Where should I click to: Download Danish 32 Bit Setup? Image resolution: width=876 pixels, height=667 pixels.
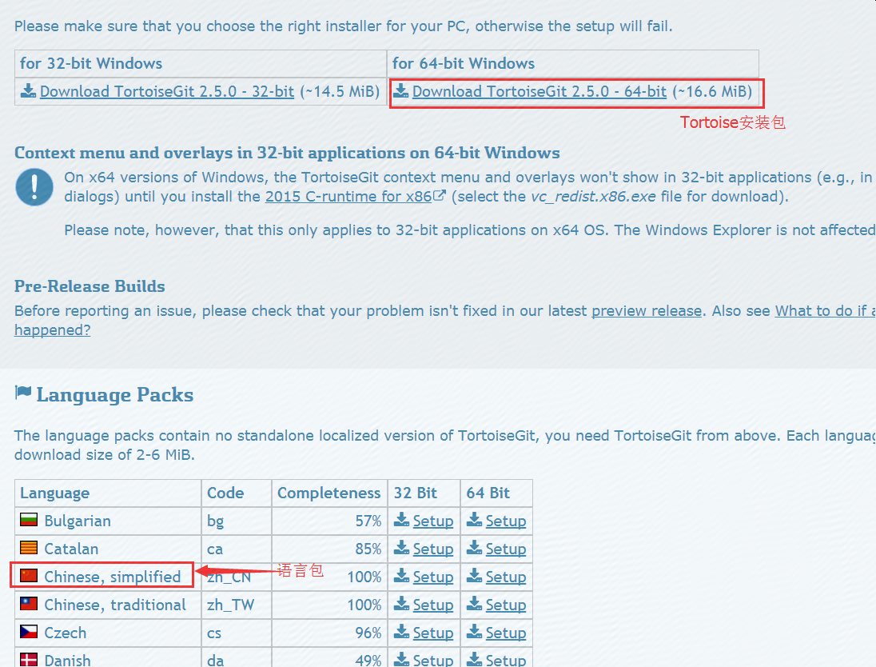[433, 661]
